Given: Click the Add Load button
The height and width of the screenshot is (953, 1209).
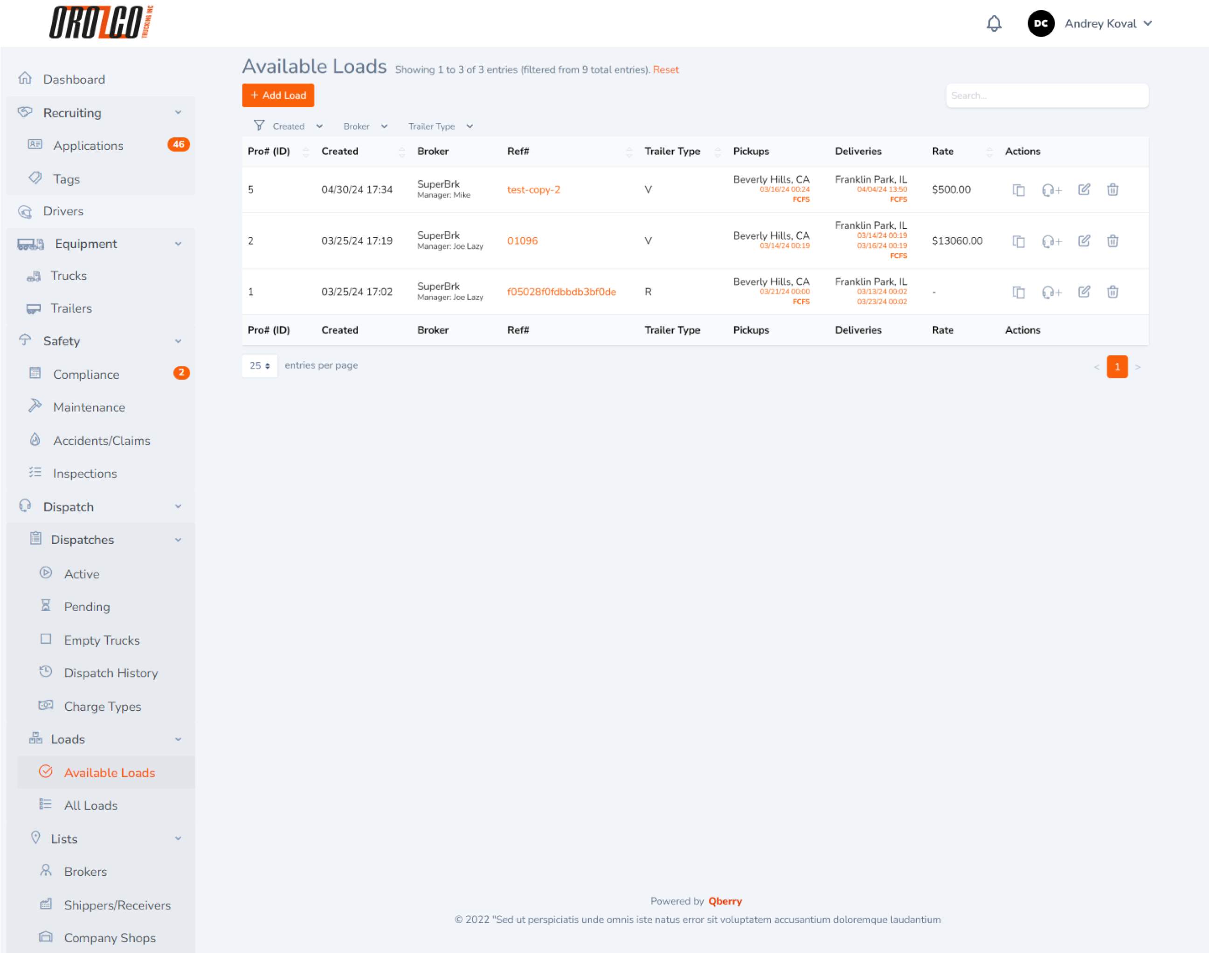Looking at the screenshot, I should (279, 95).
